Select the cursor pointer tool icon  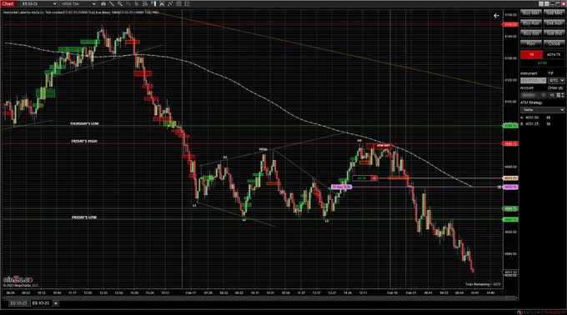[x=137, y=3]
